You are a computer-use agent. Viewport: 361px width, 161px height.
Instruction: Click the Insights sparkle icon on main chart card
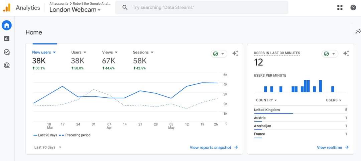235,54
